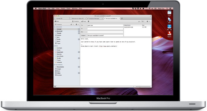This screenshot has height=111, width=207.
Task: Open the sidebar gear settings dropdown
Action: click(77, 24)
